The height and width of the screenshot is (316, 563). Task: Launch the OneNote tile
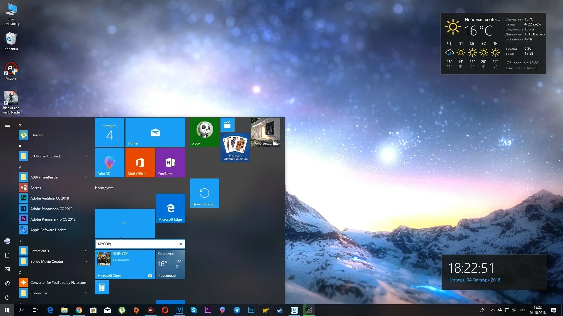point(171,163)
